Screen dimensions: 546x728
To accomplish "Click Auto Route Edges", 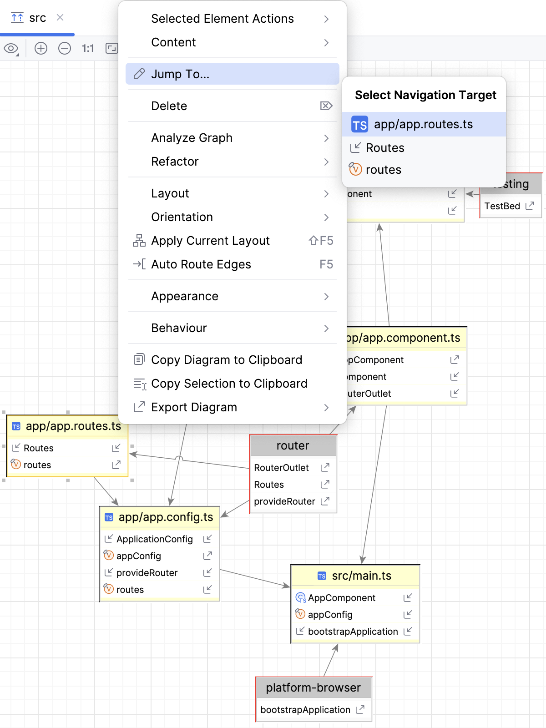I will [233, 264].
